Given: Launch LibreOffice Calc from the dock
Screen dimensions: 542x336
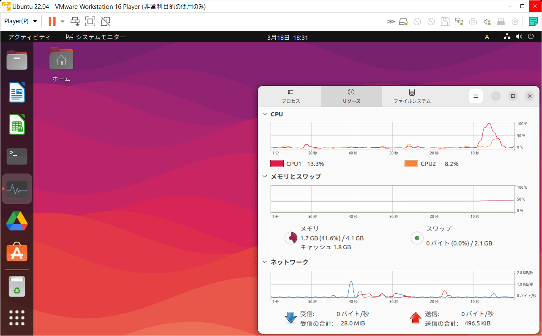Looking at the screenshot, I should (x=17, y=124).
